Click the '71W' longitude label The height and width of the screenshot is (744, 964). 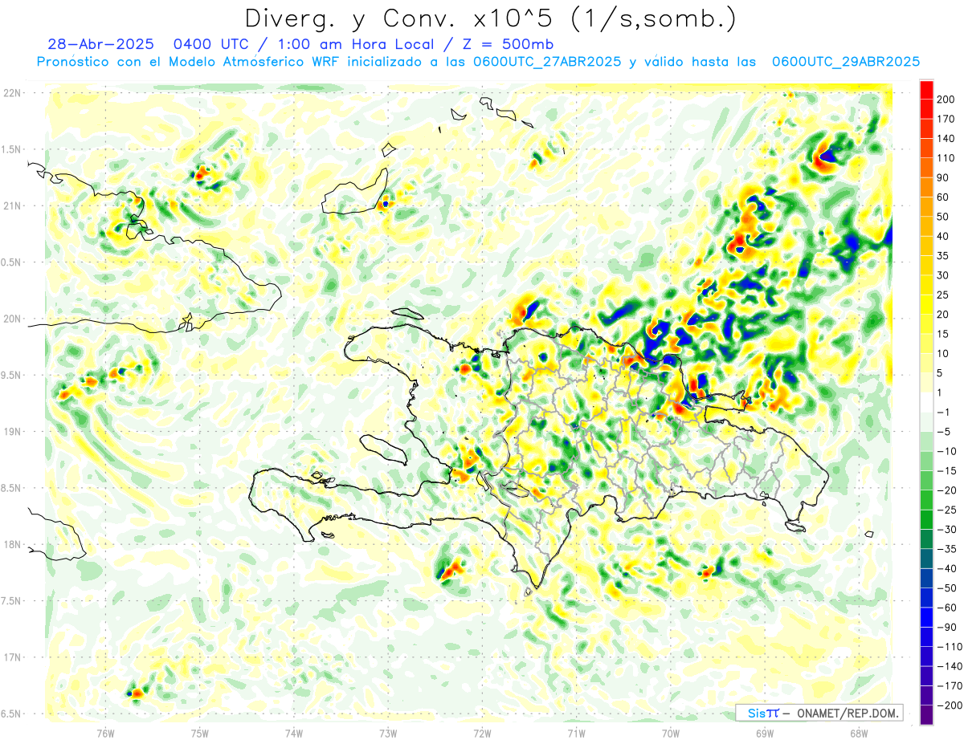click(576, 733)
